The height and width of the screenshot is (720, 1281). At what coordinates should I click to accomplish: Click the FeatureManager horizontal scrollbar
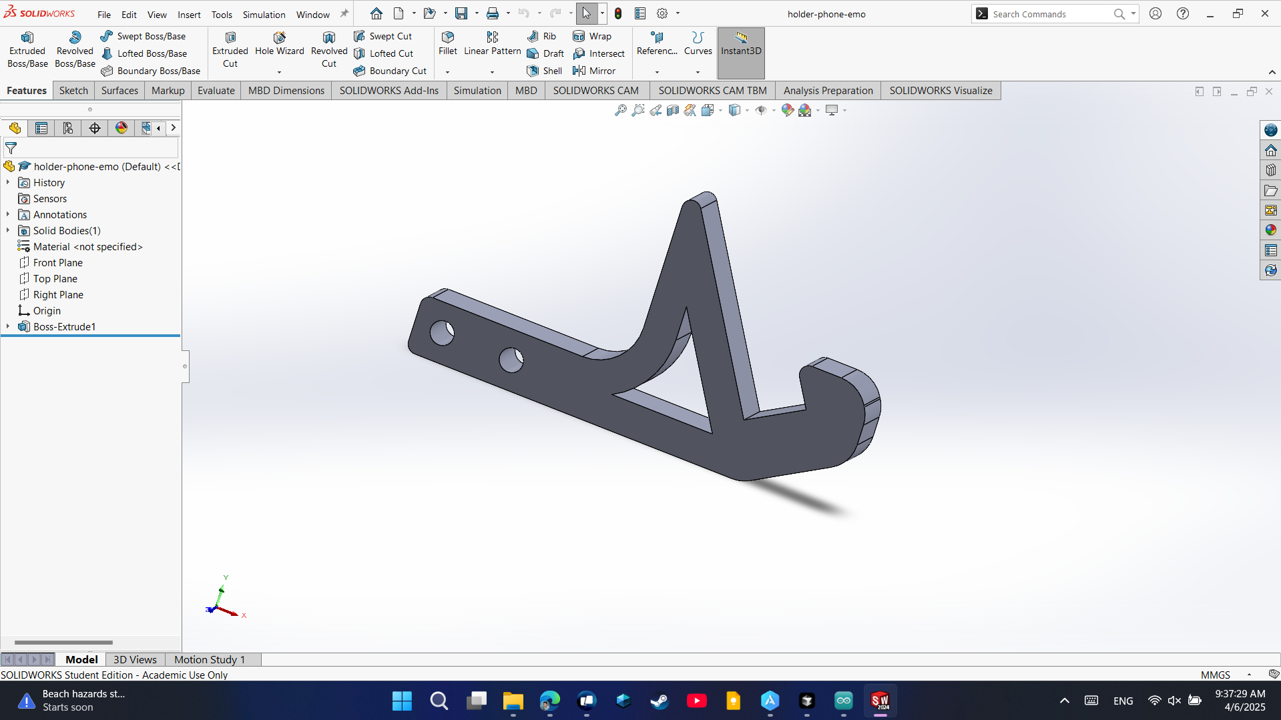pos(63,643)
